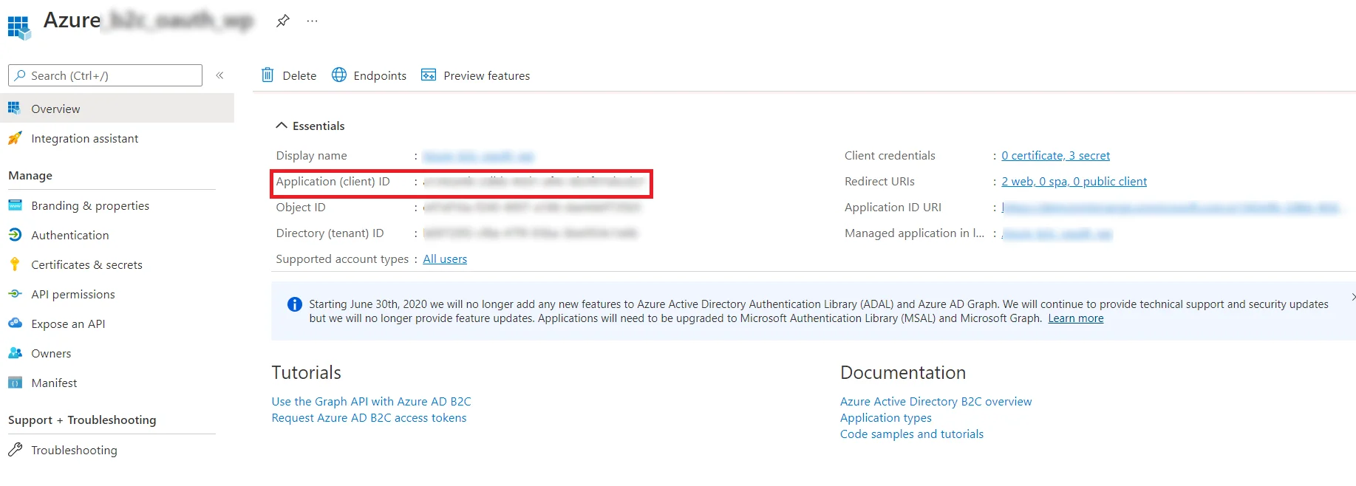
Task: Click the Troubleshooting wrench icon
Action: coord(15,449)
